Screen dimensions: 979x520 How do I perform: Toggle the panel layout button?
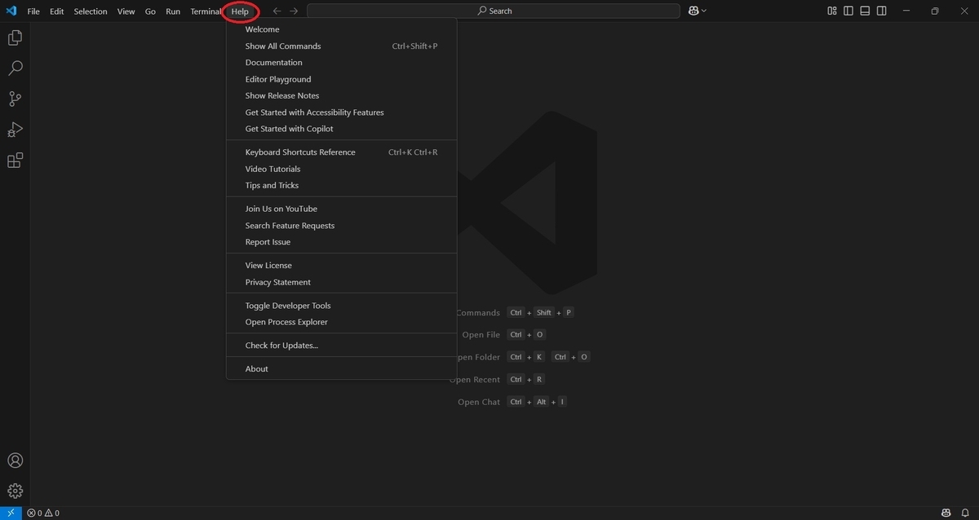pyautogui.click(x=866, y=11)
